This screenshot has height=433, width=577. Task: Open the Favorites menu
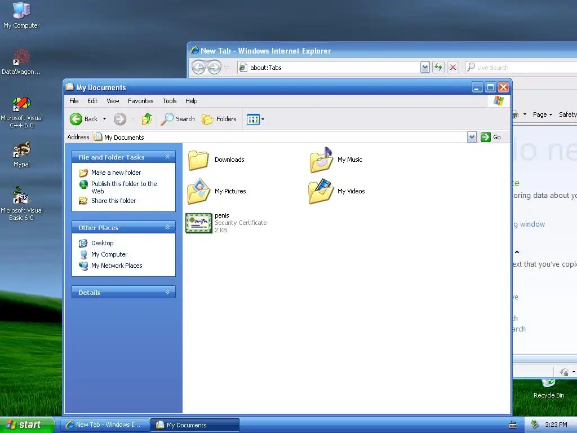click(x=140, y=101)
